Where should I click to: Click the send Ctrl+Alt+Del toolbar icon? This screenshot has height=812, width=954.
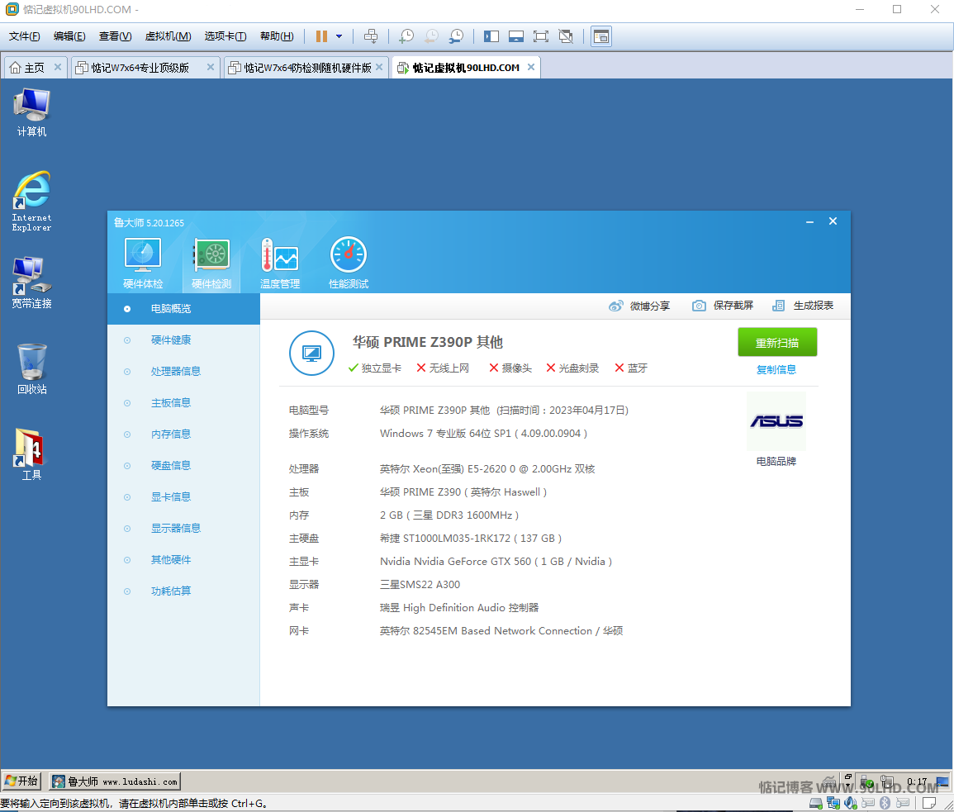click(x=371, y=36)
